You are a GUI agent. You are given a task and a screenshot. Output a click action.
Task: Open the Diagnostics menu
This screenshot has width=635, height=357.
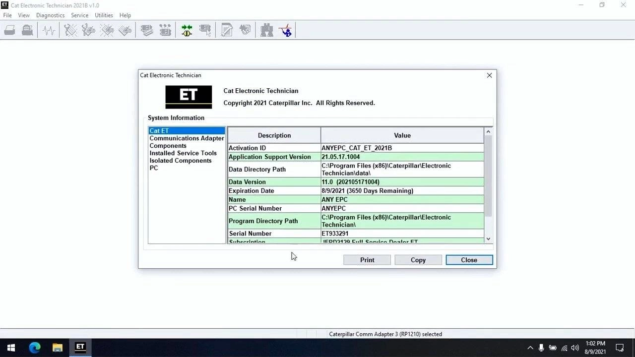[50, 15]
